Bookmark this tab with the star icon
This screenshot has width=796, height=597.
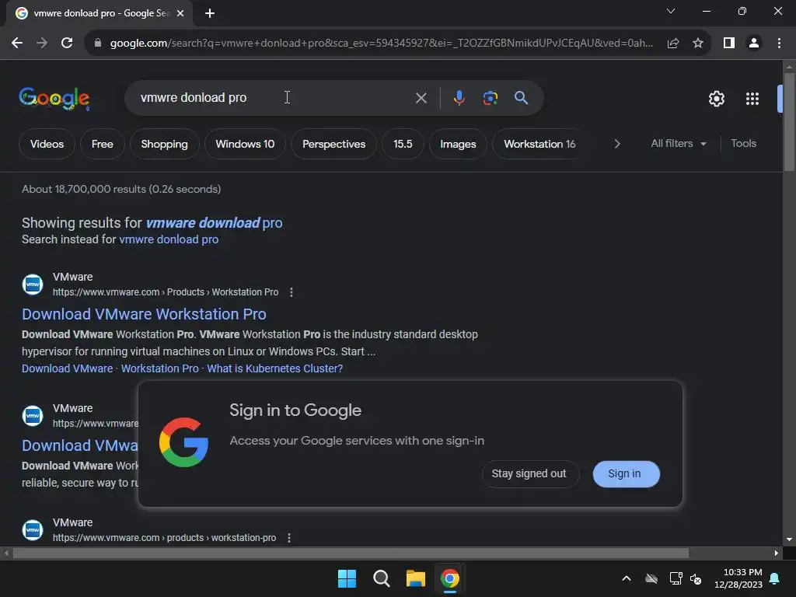point(698,44)
